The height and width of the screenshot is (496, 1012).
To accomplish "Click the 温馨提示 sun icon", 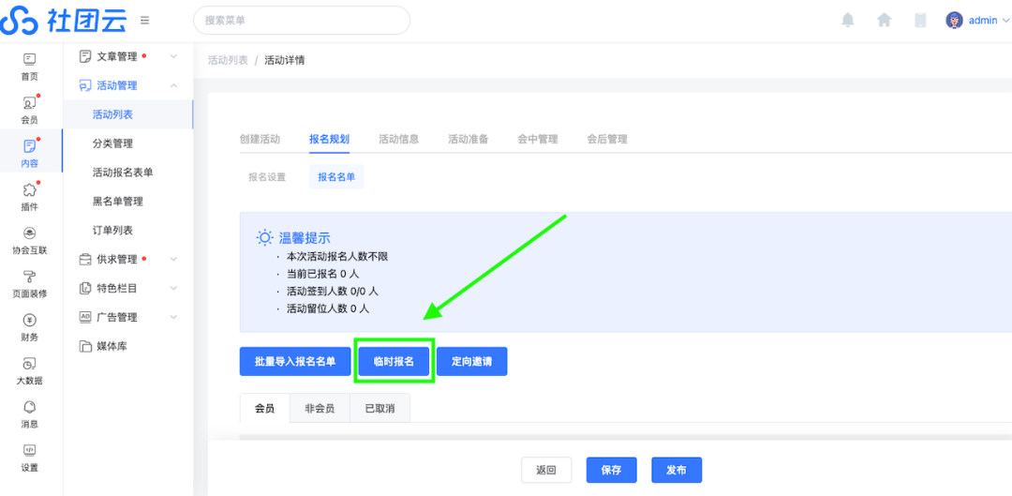I will pyautogui.click(x=264, y=237).
